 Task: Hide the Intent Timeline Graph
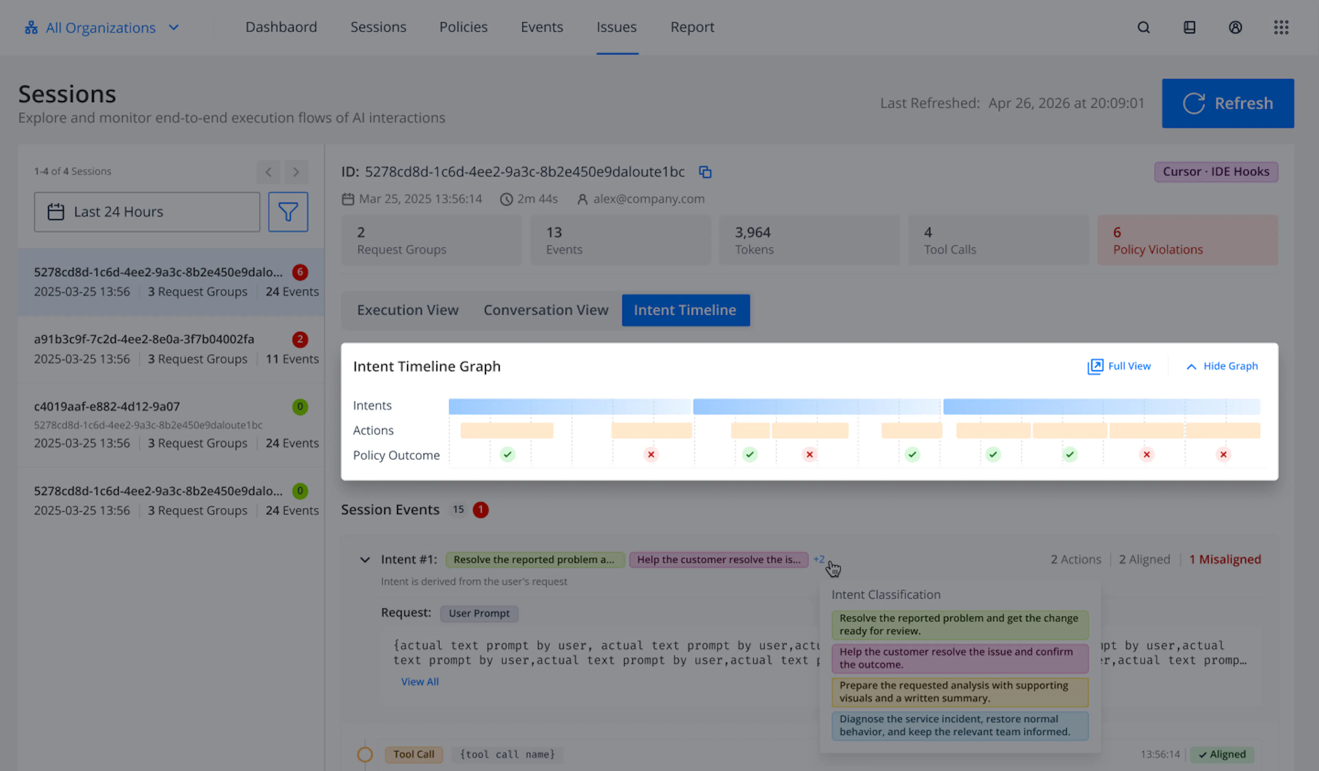click(x=1222, y=366)
